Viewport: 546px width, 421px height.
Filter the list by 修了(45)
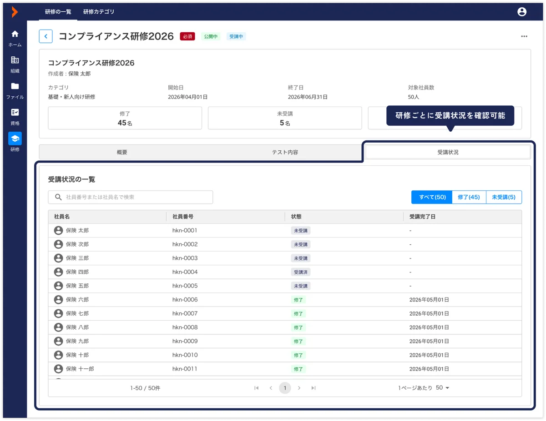[x=469, y=197]
